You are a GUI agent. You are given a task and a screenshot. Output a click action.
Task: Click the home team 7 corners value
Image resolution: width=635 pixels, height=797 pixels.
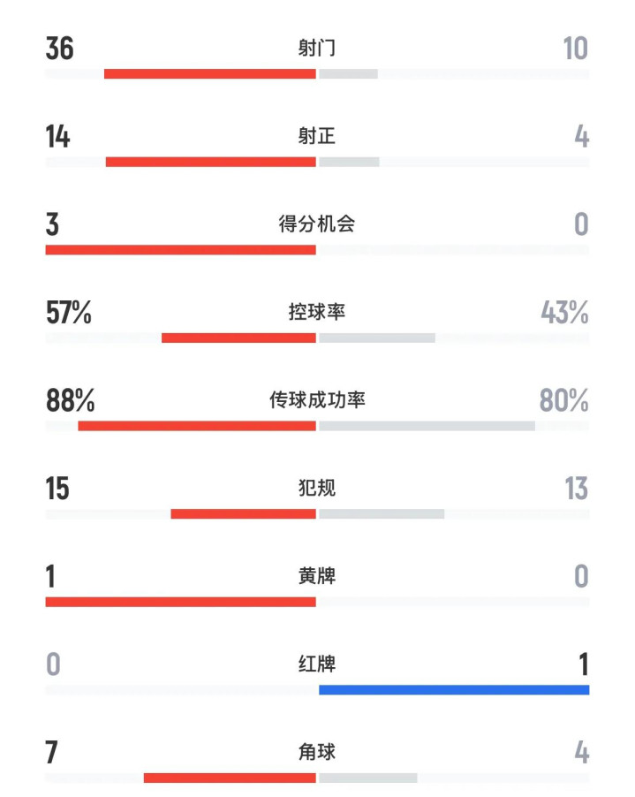pyautogui.click(x=51, y=753)
